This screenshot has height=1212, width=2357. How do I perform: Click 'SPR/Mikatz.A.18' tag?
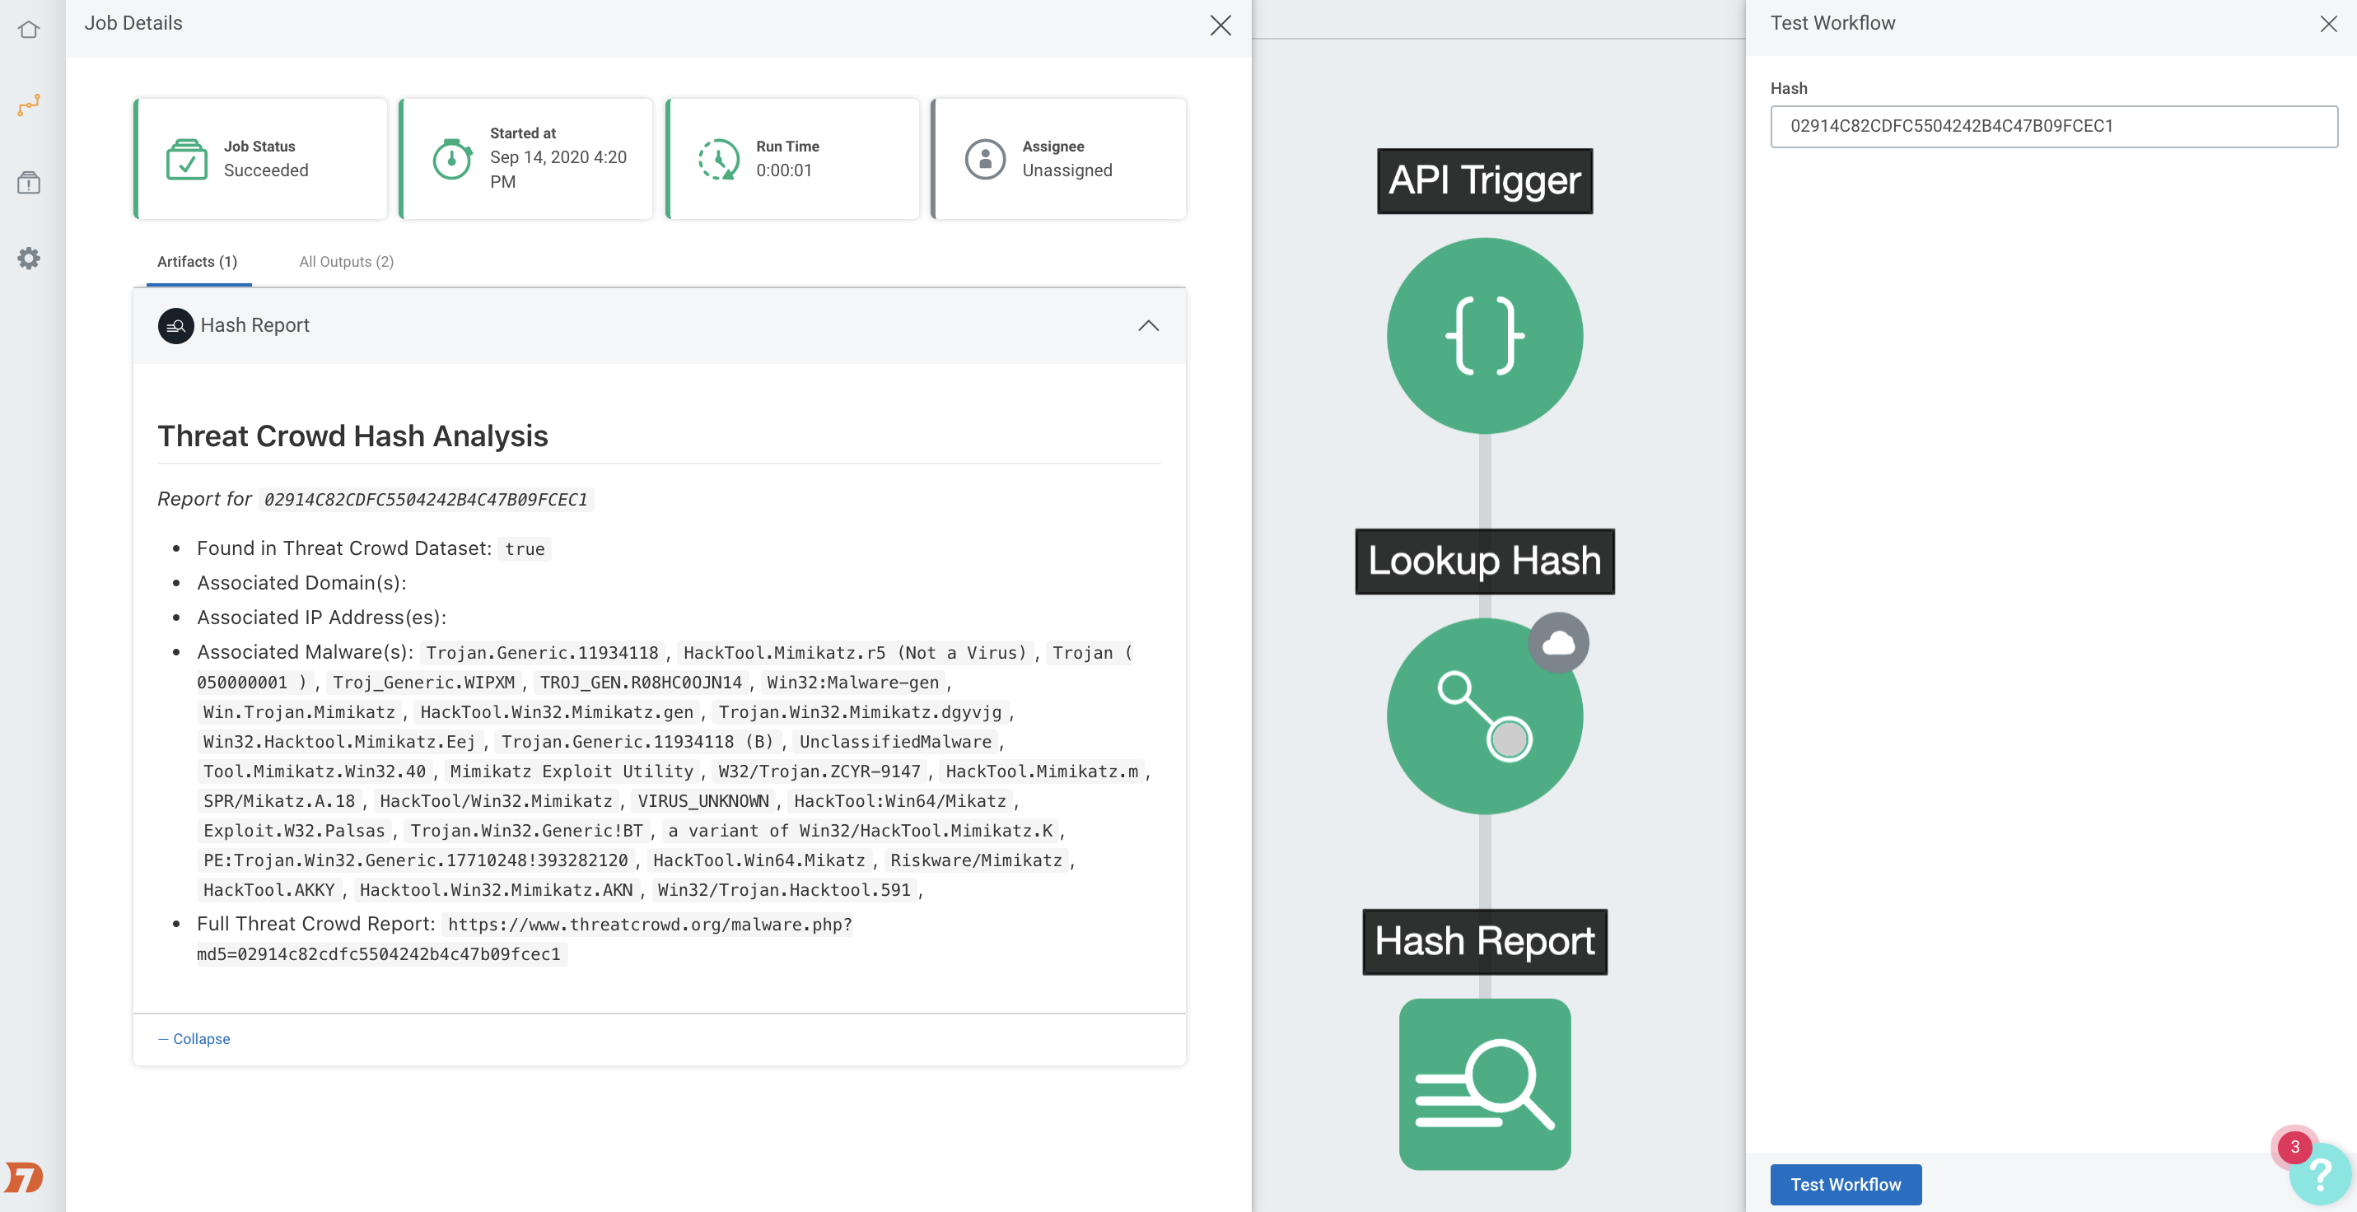(x=279, y=801)
